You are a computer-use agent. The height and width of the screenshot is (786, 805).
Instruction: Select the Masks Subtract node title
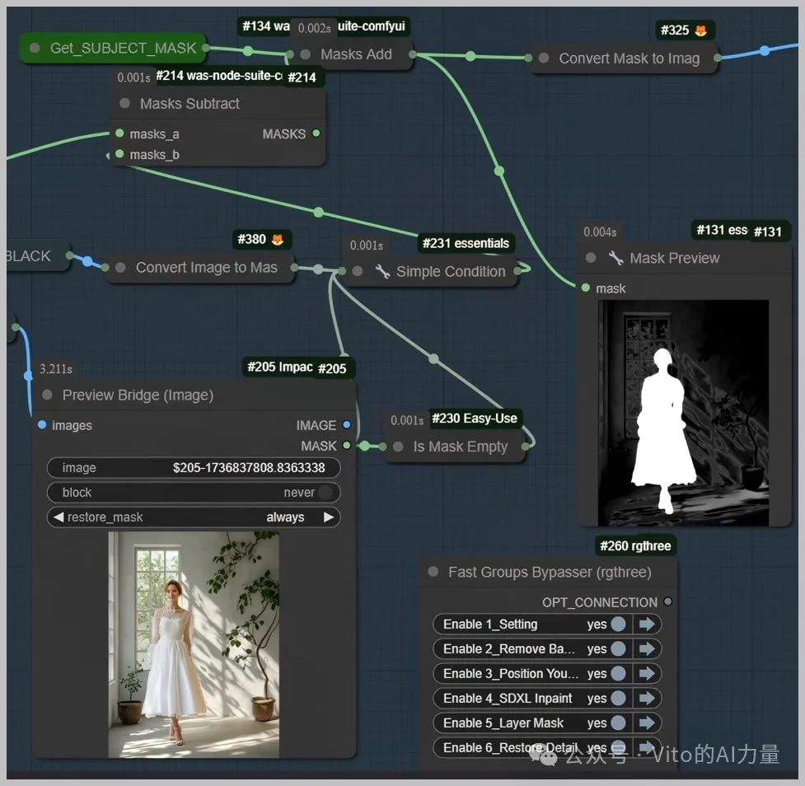(x=190, y=104)
